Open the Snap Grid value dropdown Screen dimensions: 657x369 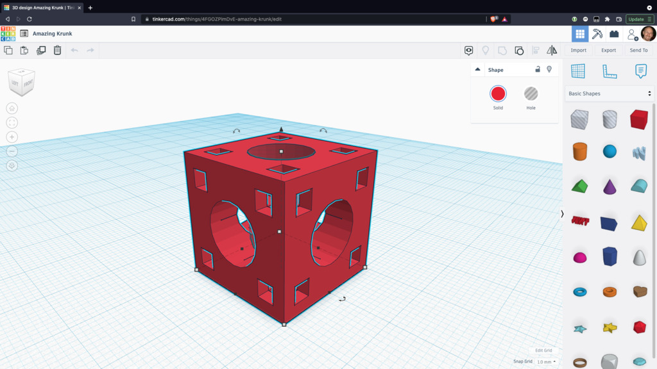(x=546, y=361)
